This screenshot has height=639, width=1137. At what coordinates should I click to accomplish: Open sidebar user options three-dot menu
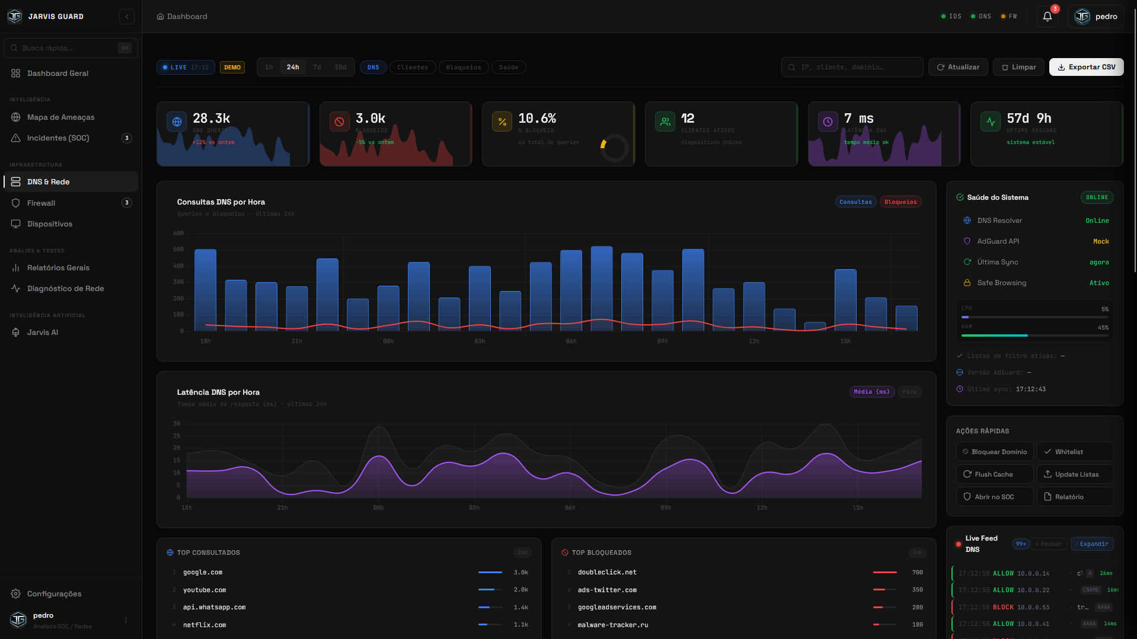point(126,621)
